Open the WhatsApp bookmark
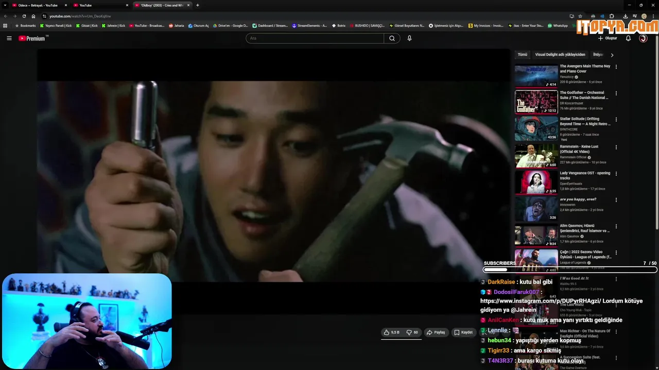Image resolution: width=659 pixels, height=370 pixels. tap(558, 25)
